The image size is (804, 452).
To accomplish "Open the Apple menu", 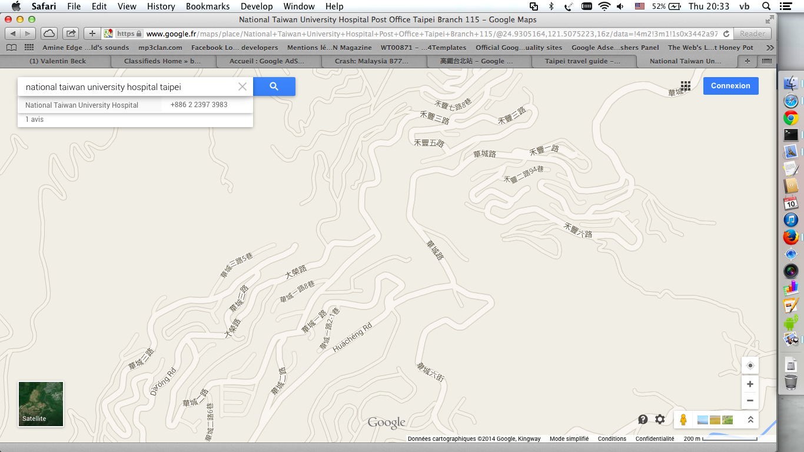I will click(16, 6).
